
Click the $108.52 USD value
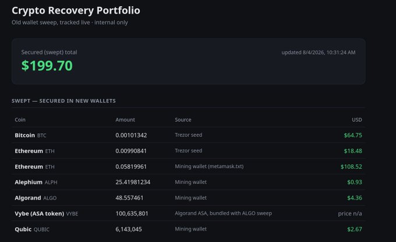coord(351,166)
